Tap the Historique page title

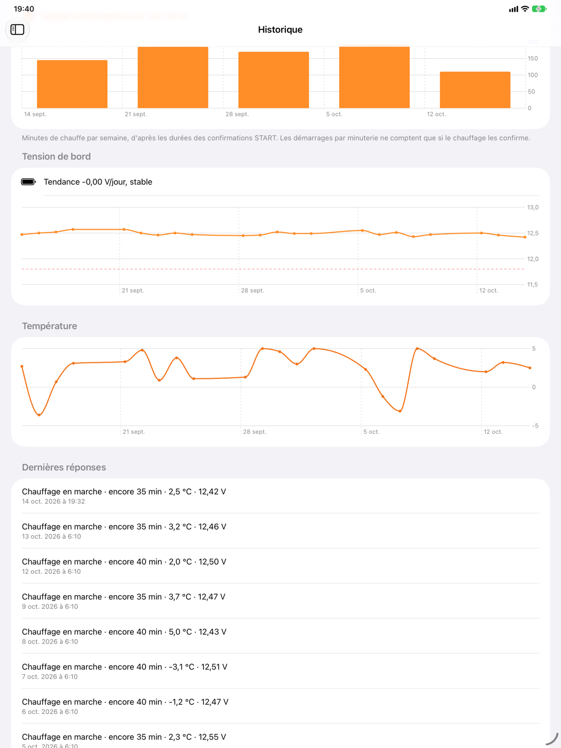(280, 30)
